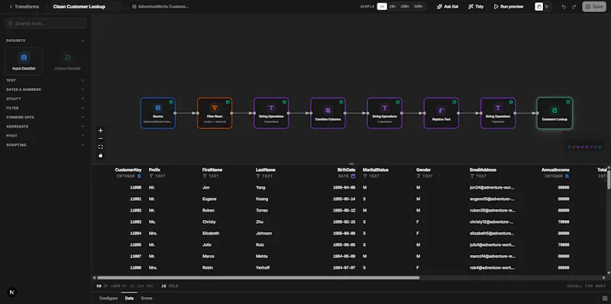Click the Prefix column header
Viewport: 611px width, 304px height.
pyautogui.click(x=154, y=170)
